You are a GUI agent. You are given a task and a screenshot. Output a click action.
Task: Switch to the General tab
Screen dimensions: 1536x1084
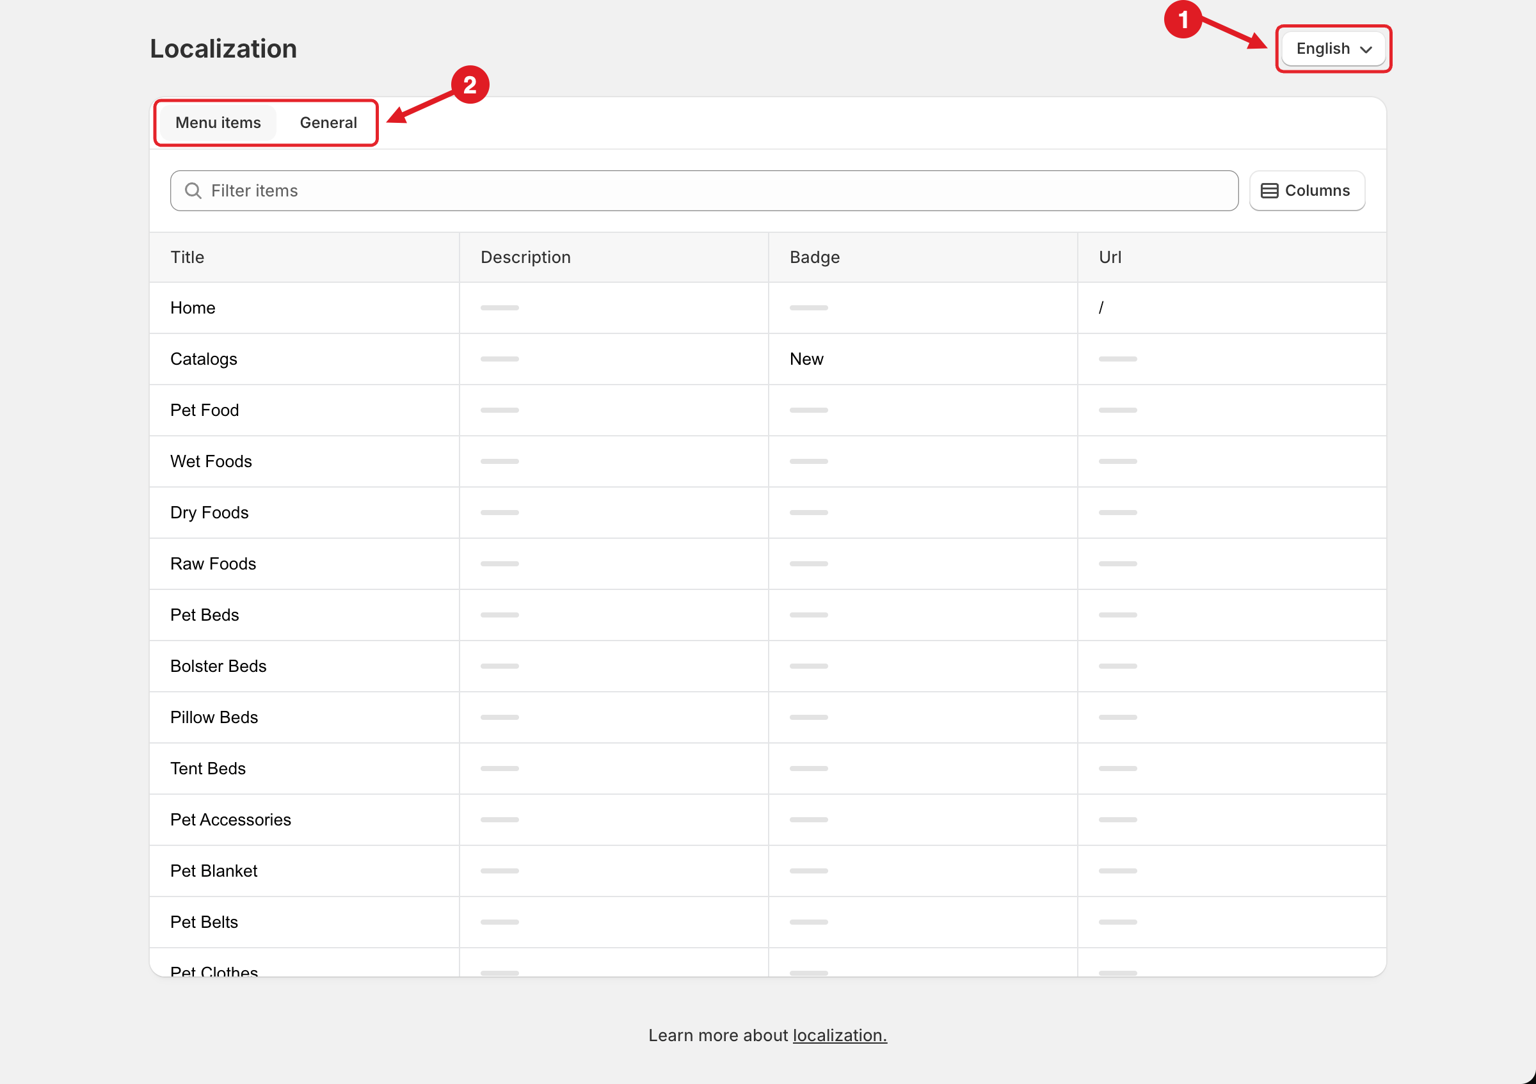328,122
